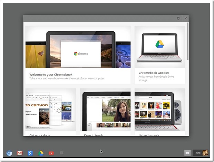Maximize the Get Started window
Viewport: 214px width, 162px height.
point(178,18)
